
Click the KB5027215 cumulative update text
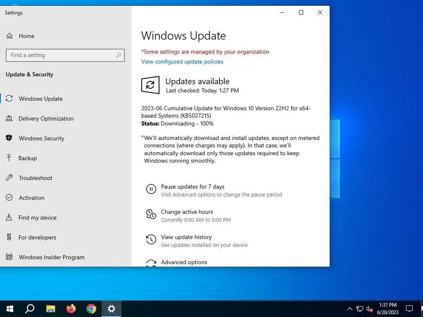[x=226, y=112]
